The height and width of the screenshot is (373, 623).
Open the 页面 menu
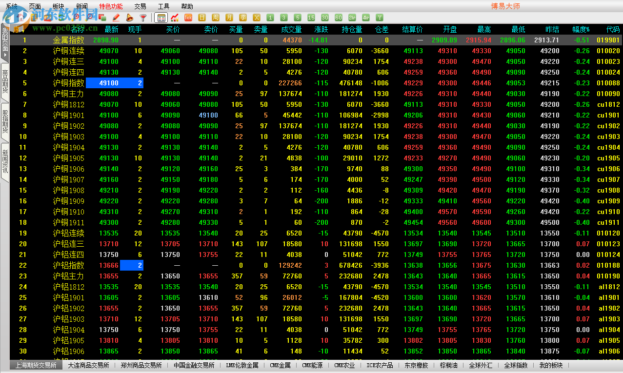pyautogui.click(x=35, y=6)
